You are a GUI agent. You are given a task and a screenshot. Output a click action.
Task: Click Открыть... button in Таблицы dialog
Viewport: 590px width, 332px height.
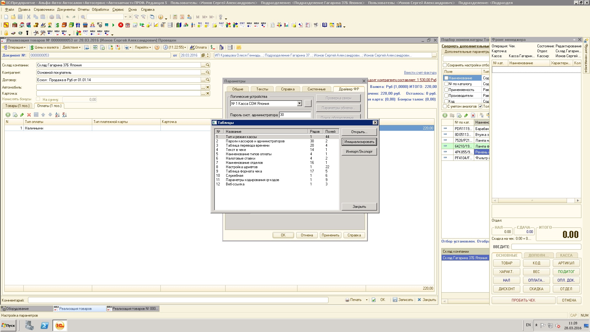click(x=359, y=132)
